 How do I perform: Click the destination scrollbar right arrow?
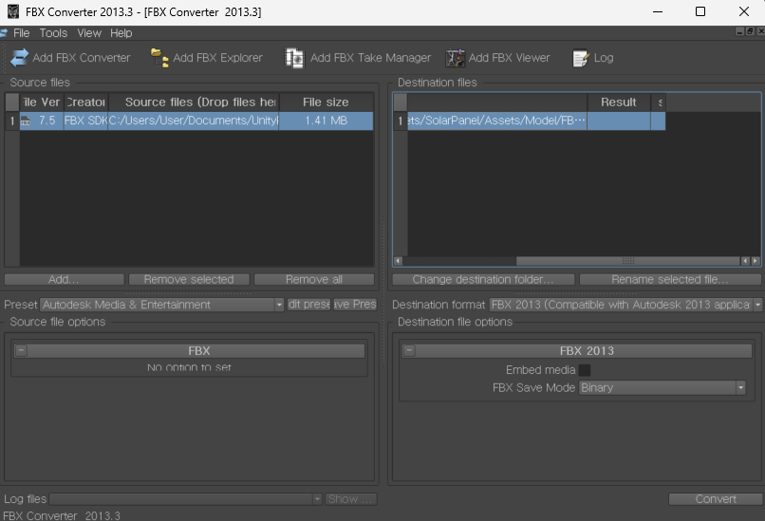(756, 261)
